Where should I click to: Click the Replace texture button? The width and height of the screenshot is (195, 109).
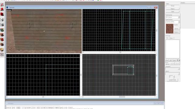pyautogui.click(x=177, y=32)
